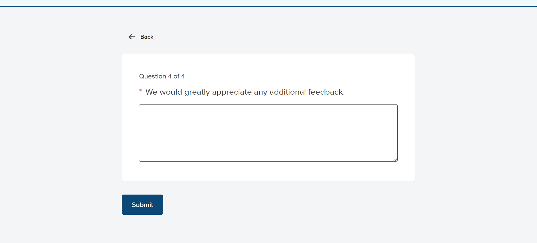Click the word "Submit" on the blue button
Viewport: 537px width, 243px height.
142,205
